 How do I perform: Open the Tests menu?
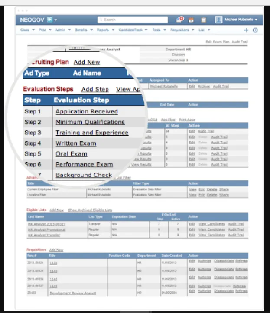(156, 30)
